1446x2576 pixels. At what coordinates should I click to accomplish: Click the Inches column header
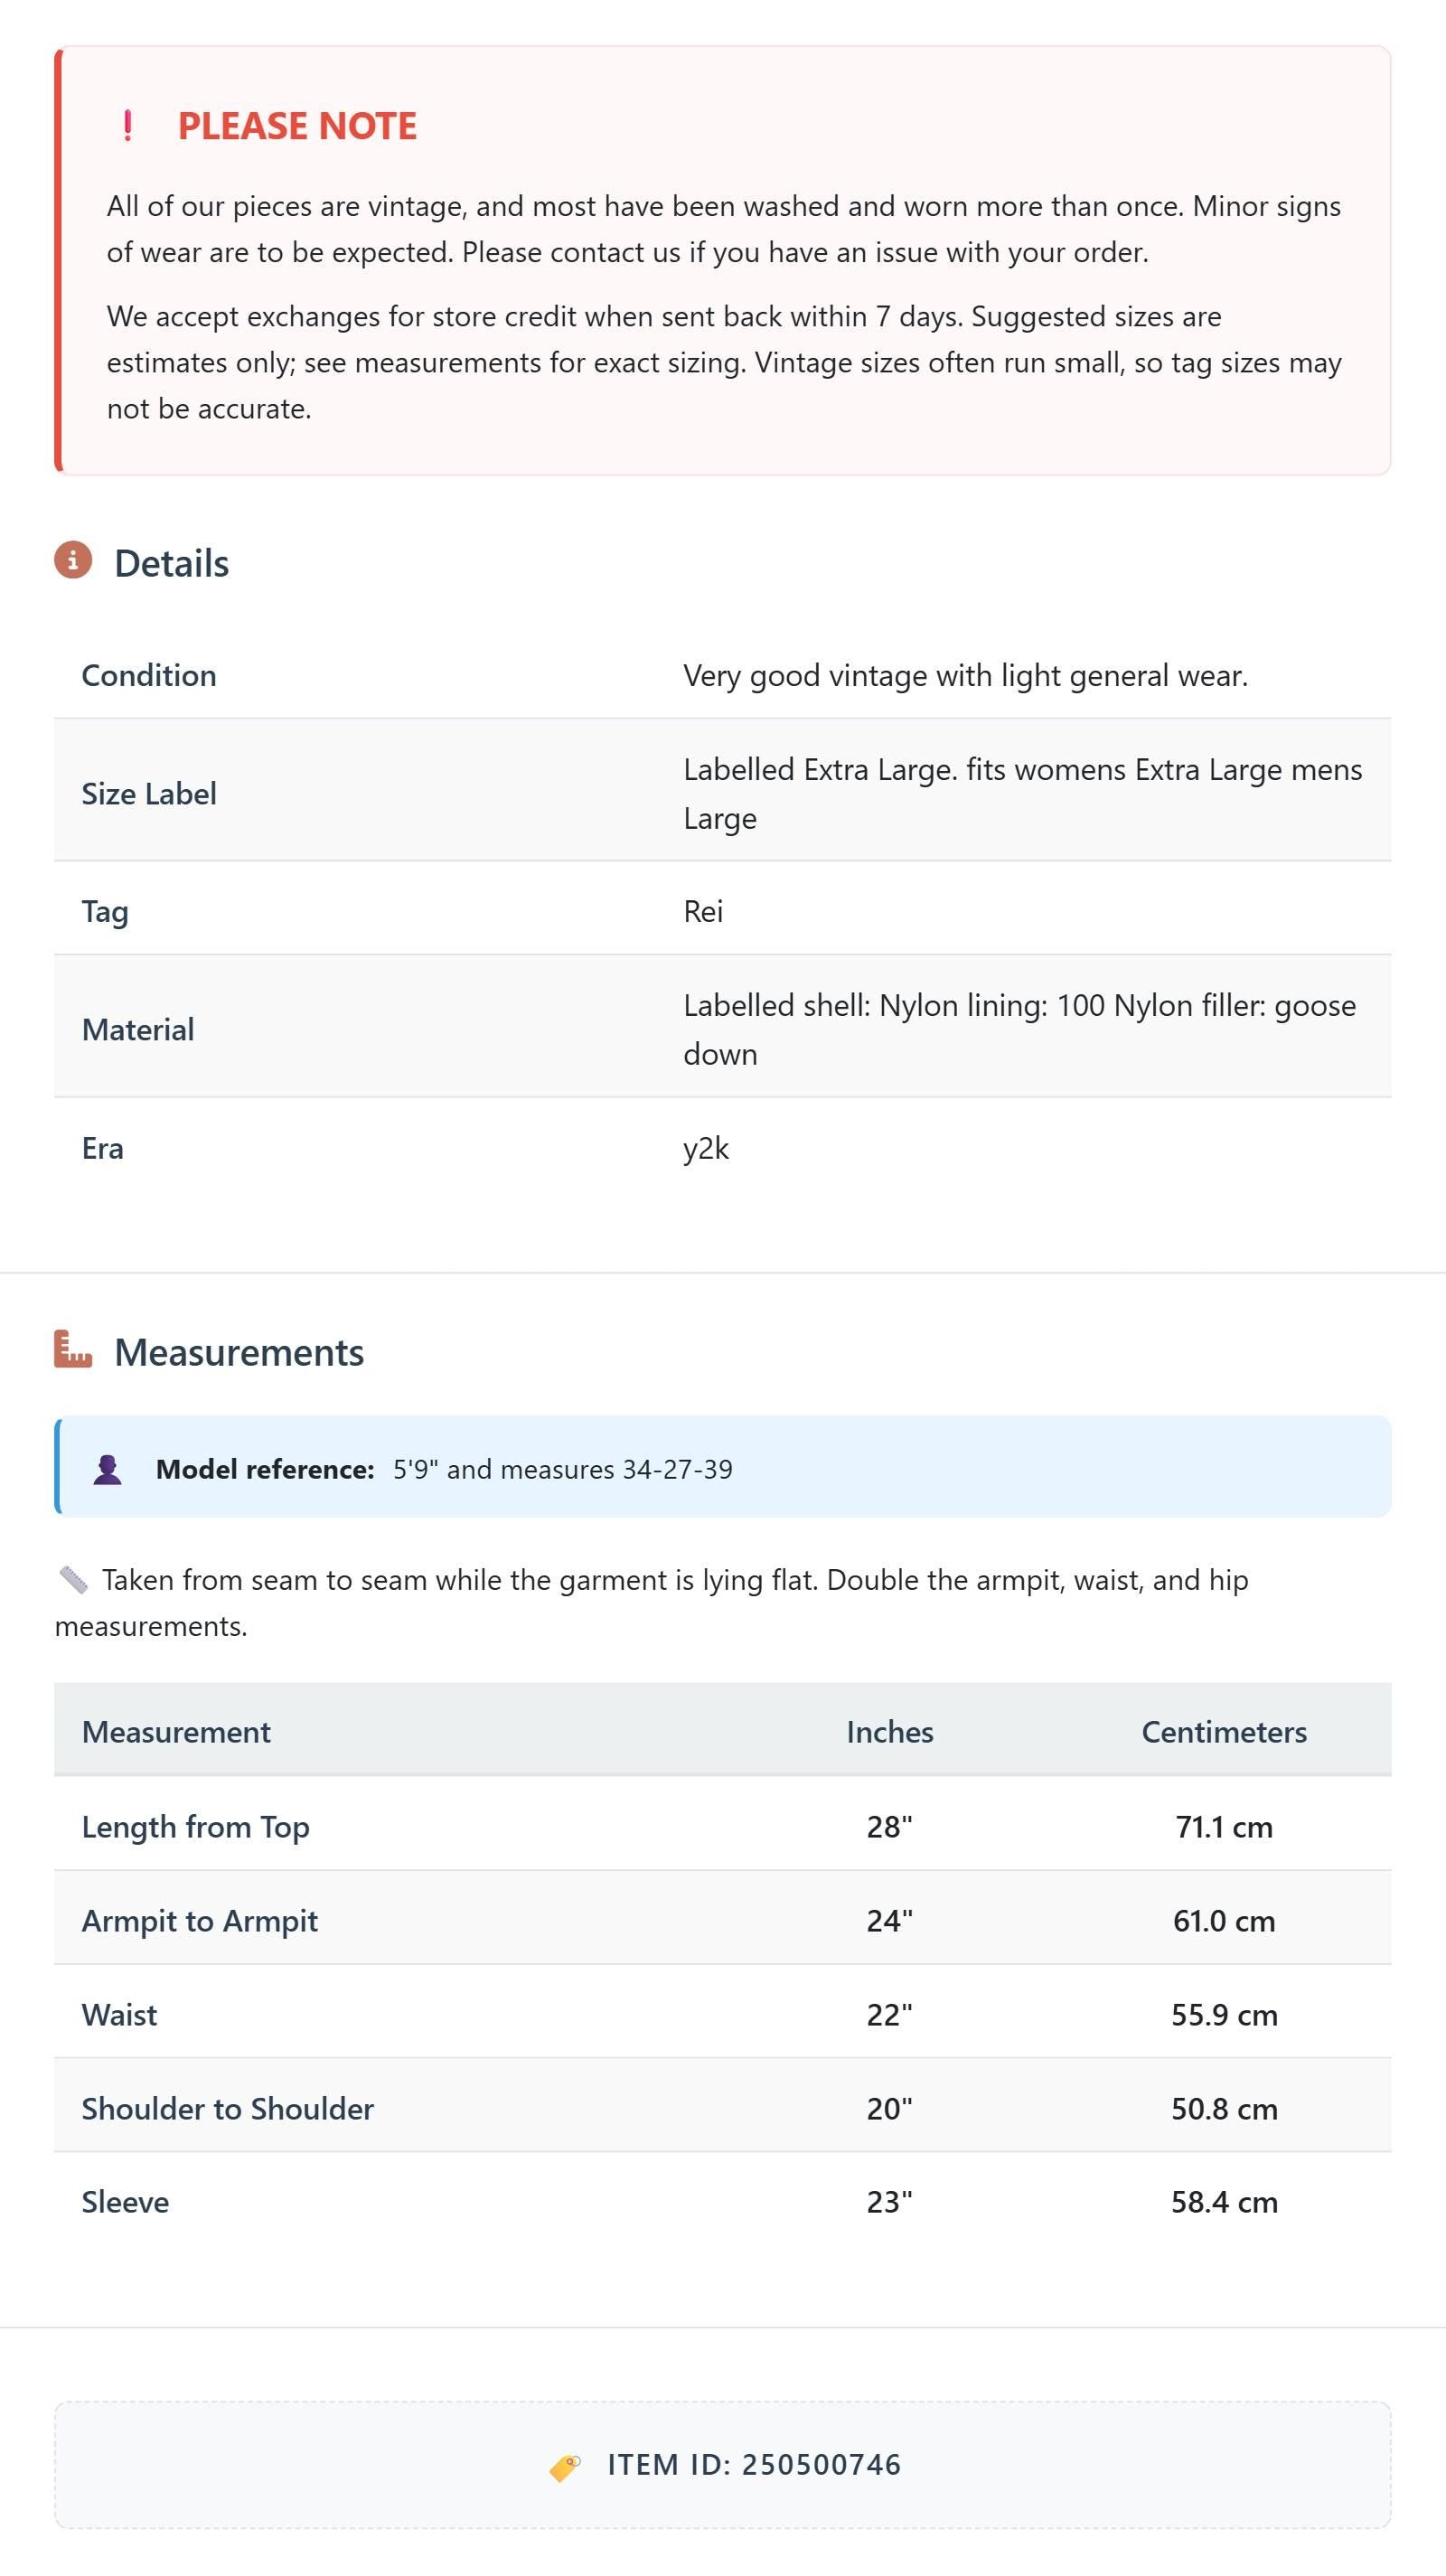(x=890, y=1732)
